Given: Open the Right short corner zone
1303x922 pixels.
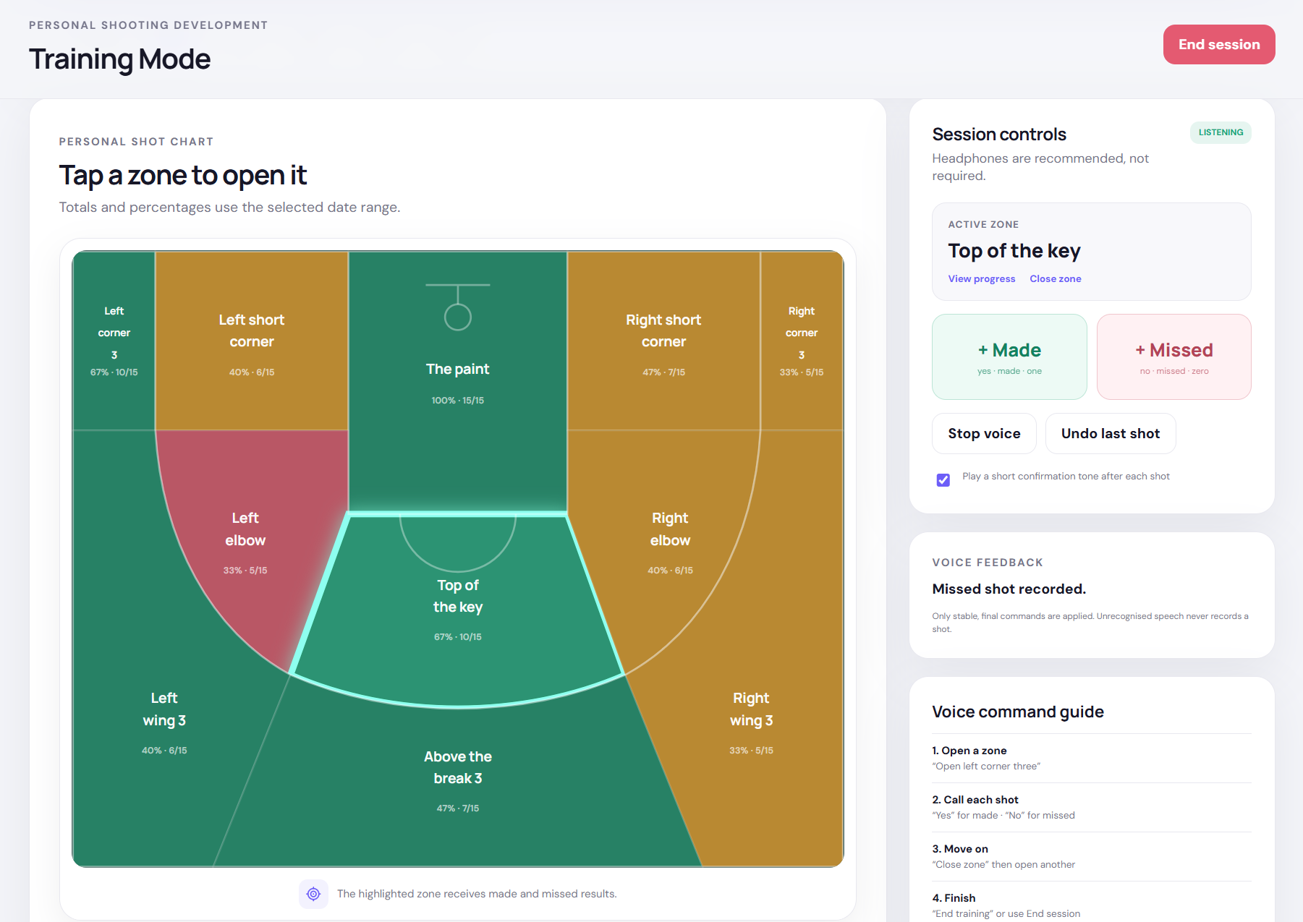Looking at the screenshot, I should (663, 341).
